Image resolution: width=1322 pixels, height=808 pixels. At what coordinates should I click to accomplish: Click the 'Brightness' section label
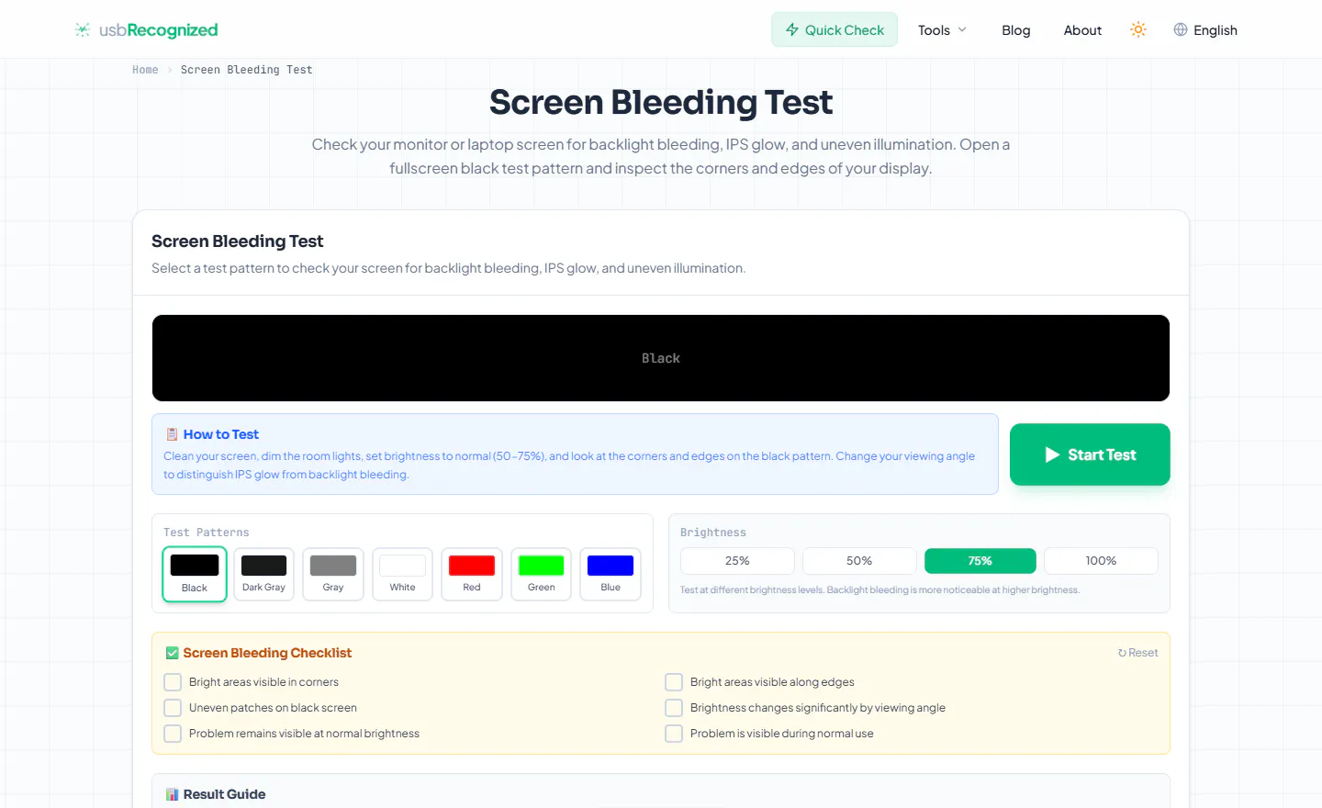[x=713, y=533]
